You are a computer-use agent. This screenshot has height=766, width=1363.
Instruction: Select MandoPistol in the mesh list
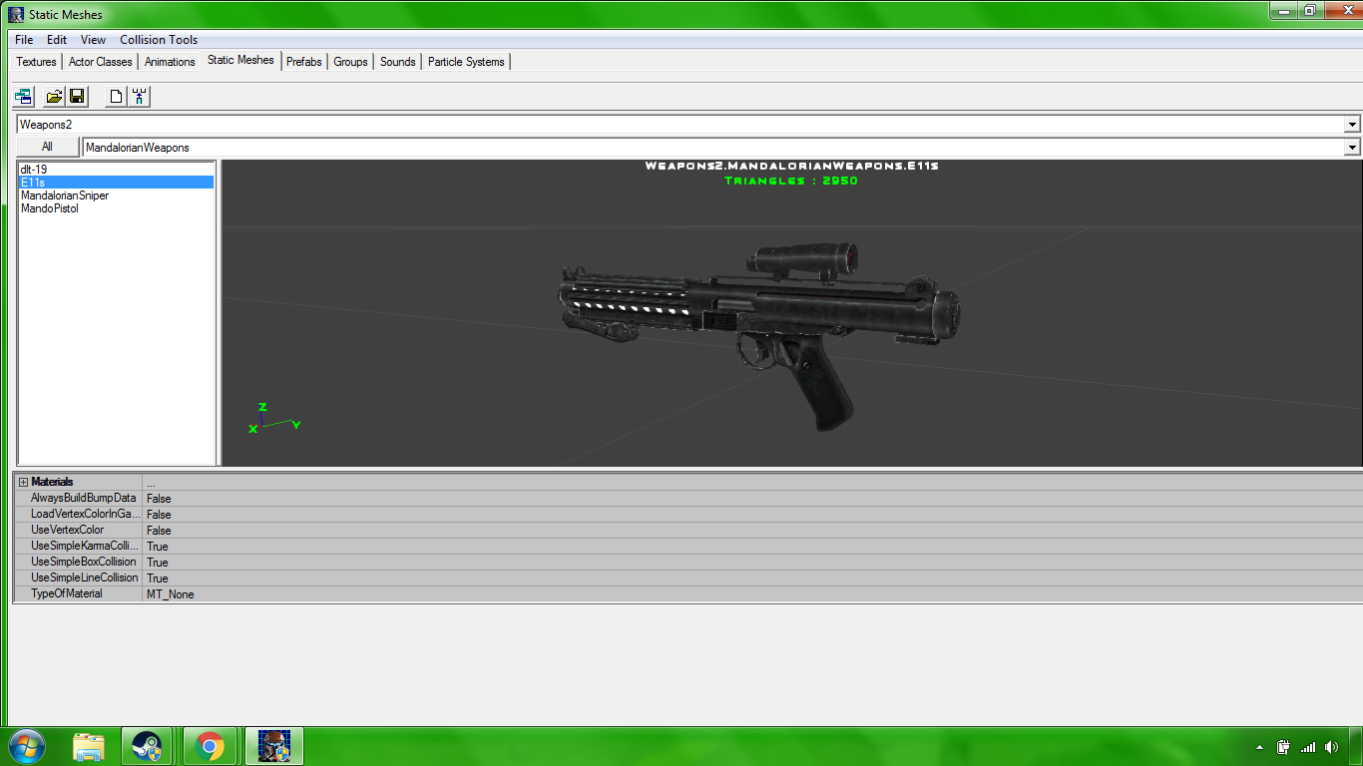[116, 208]
